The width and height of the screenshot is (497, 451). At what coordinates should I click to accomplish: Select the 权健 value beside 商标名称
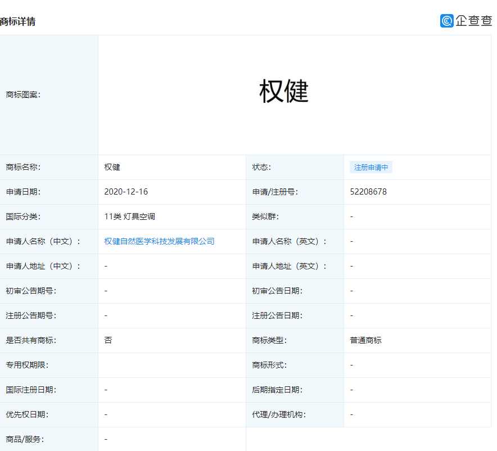coord(112,167)
